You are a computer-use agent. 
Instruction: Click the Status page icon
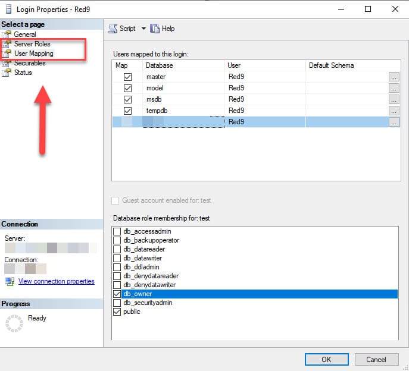[x=7, y=73]
